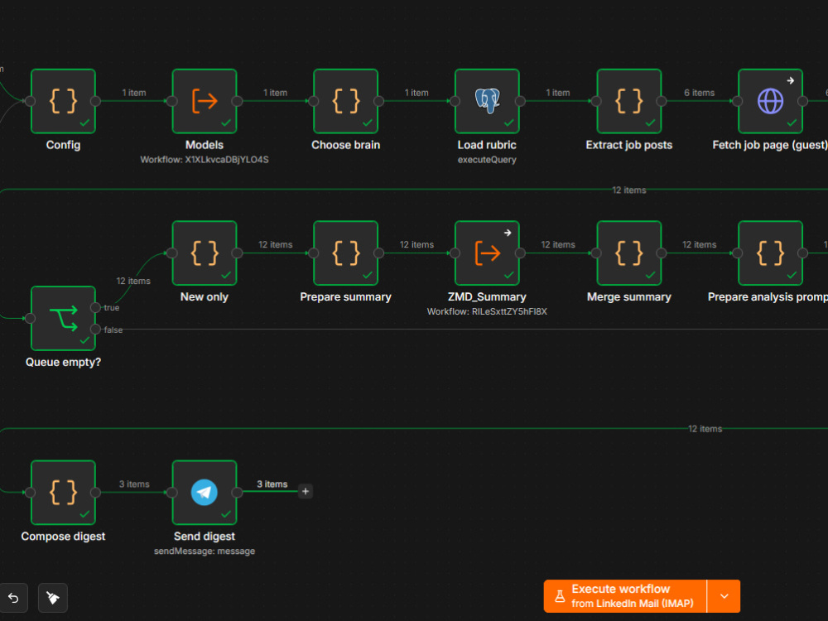
Task: Click the Config node output connector
Action: click(x=95, y=101)
